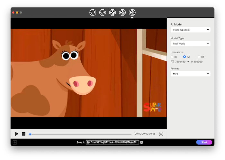Select the fourth film reel toolbar icon

pyautogui.click(x=122, y=13)
